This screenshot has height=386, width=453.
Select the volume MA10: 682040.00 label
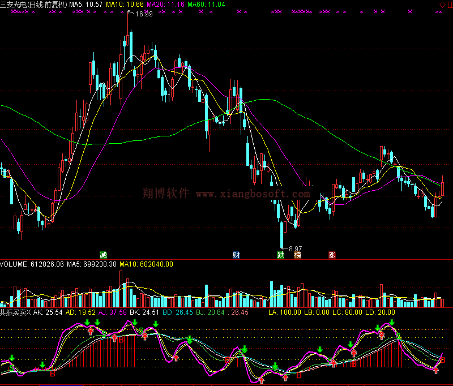click(x=146, y=264)
